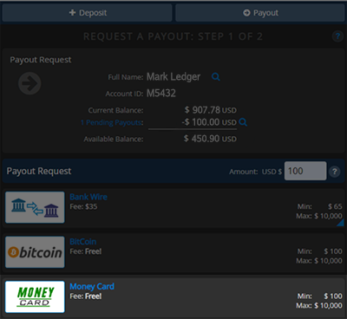The width and height of the screenshot is (347, 319).
Task: Click the Available Balance value $ 450.90 USD
Action: pos(210,139)
